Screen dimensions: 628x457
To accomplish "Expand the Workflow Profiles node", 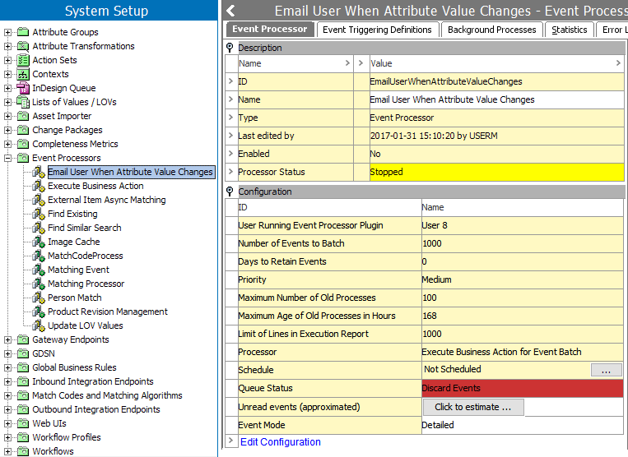I will point(7,438).
